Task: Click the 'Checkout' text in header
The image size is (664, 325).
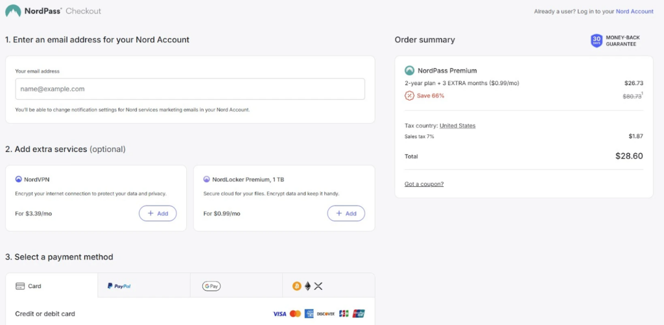Action: 84,11
